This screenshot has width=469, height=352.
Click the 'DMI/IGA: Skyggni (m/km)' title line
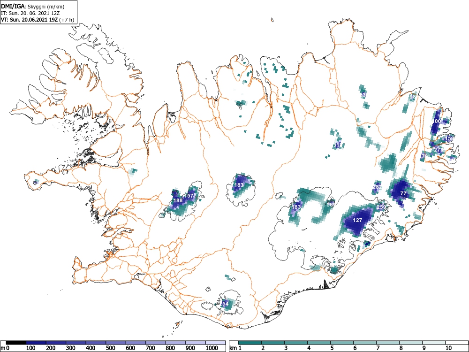click(33, 6)
